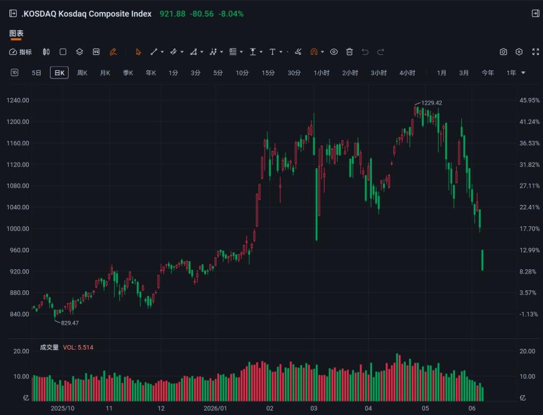This screenshot has width=543, height=415.
Task: Click the camera screenshot icon
Action: [x=503, y=52]
